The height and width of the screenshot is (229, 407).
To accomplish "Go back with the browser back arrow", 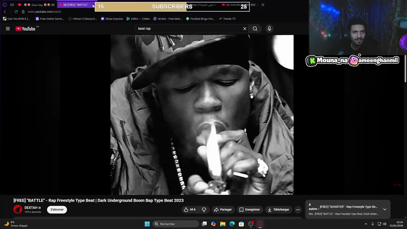I will coord(5,12).
